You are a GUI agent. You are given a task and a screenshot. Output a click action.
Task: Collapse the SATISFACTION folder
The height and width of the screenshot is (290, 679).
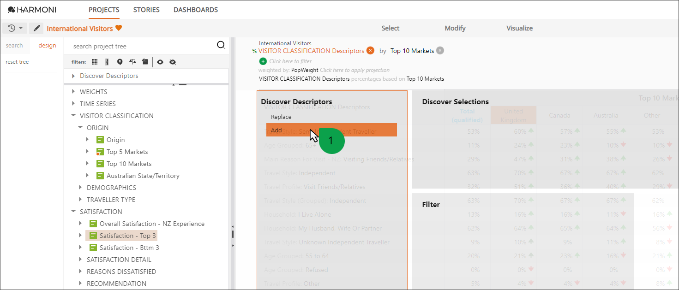point(73,212)
